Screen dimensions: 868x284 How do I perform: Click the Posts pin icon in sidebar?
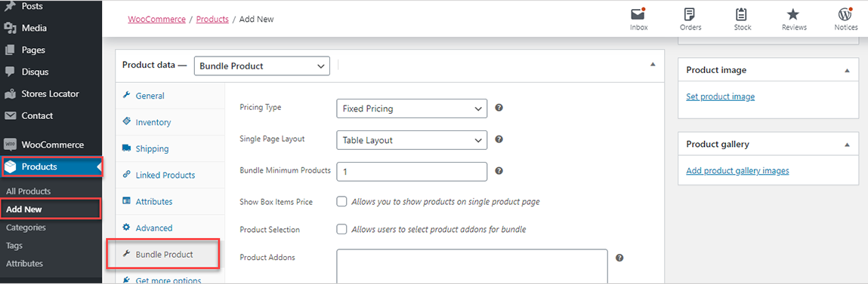(x=9, y=7)
